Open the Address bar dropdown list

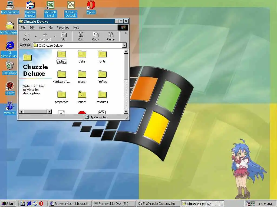click(124, 45)
